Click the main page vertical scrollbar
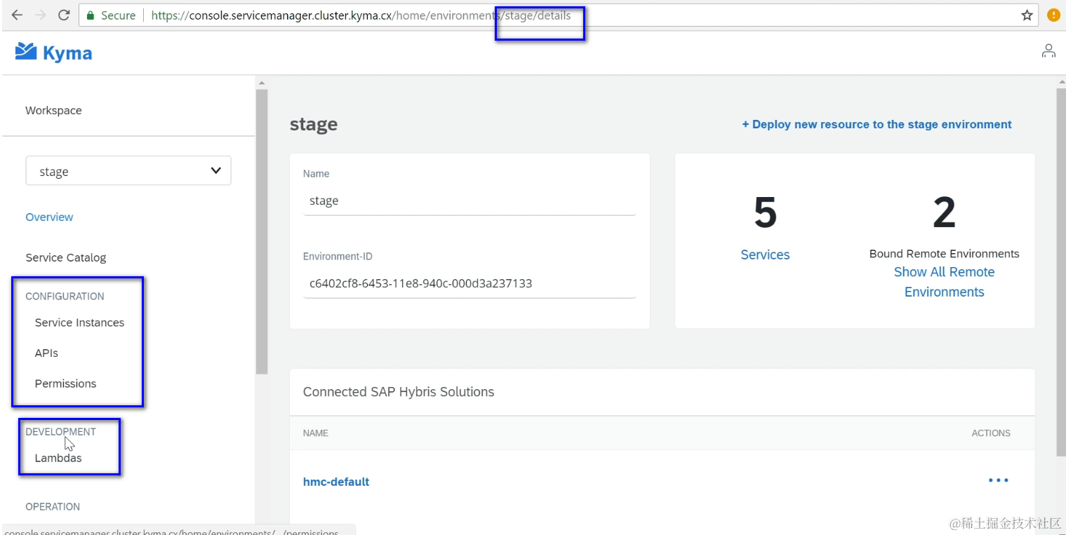 click(x=1060, y=273)
